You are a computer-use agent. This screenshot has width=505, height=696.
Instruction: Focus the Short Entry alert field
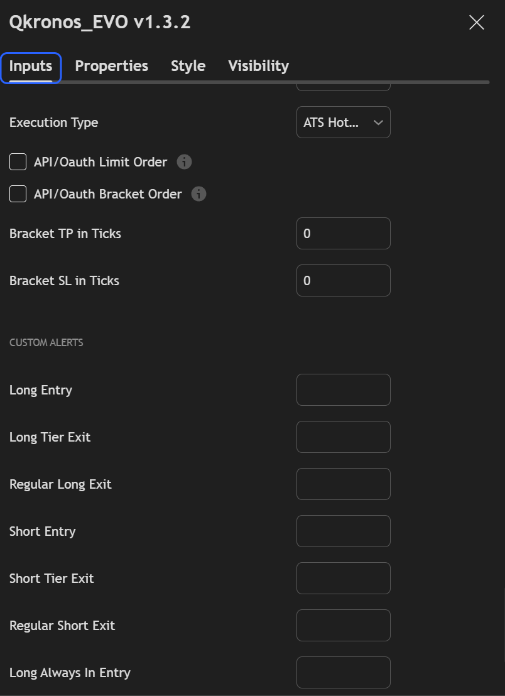(343, 531)
